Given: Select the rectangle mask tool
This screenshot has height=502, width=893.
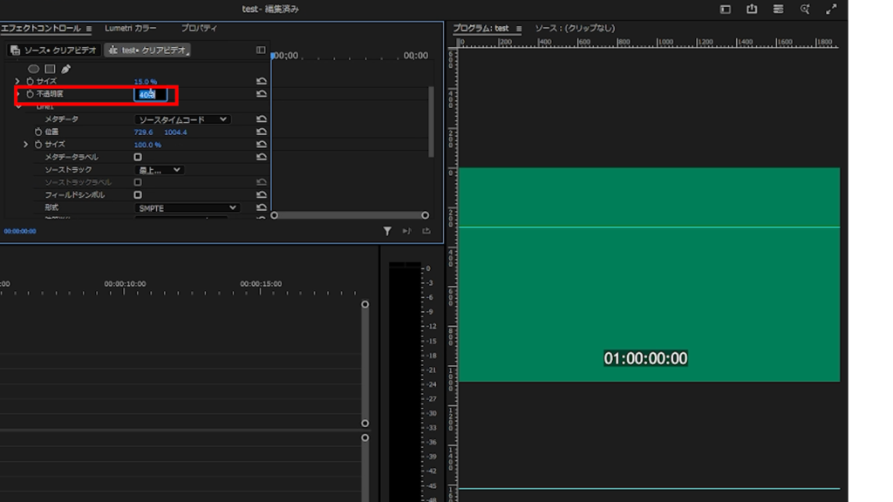Looking at the screenshot, I should (x=50, y=69).
